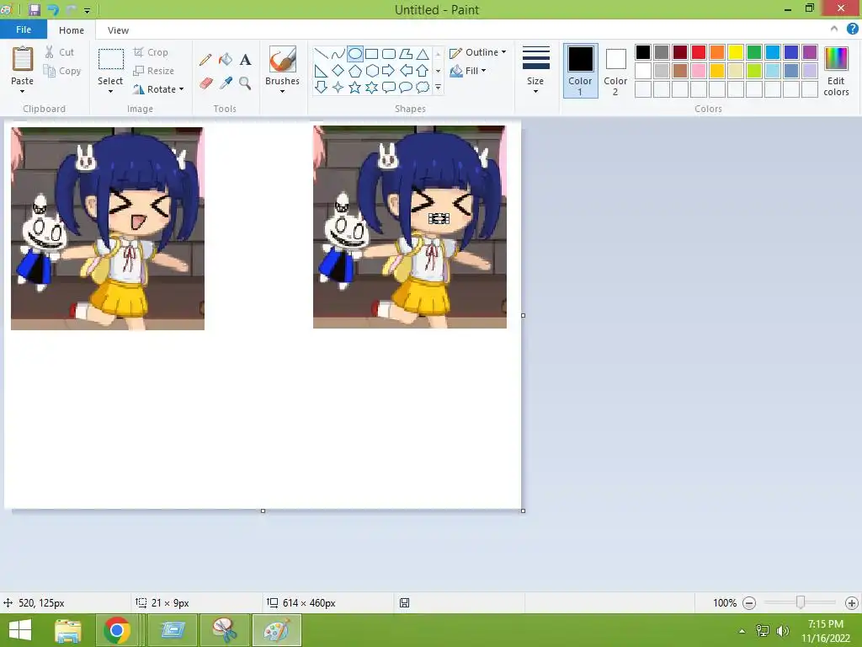This screenshot has height=647, width=862.
Task: Choose the Four-point star shape
Action: point(338,87)
